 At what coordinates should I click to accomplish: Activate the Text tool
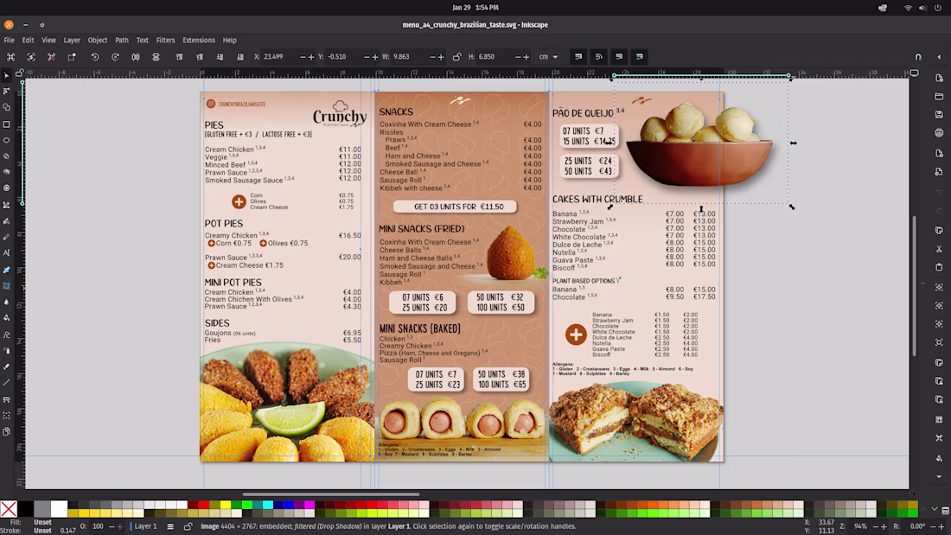tap(7, 252)
